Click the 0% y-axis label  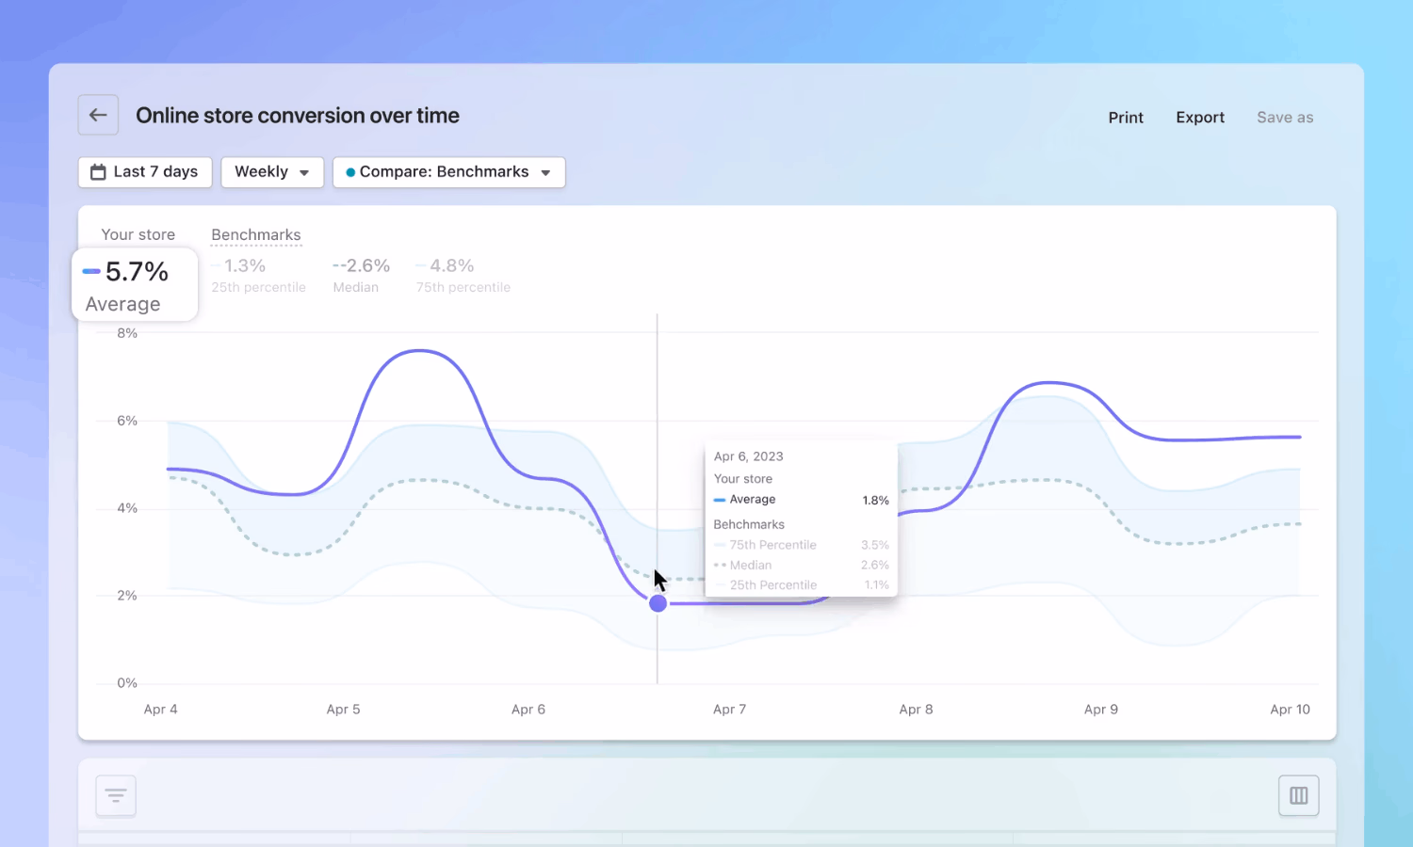[x=127, y=683]
